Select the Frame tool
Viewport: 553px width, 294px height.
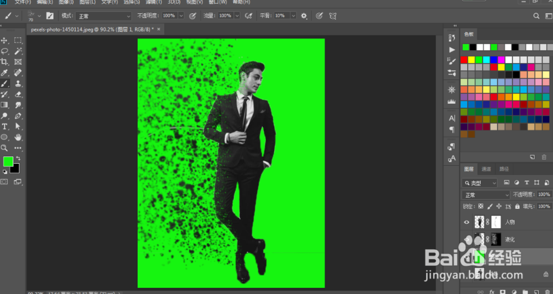[18, 62]
